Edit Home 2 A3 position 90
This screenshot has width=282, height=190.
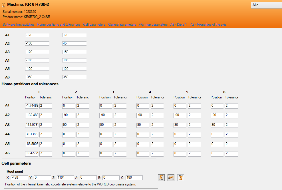69,125
